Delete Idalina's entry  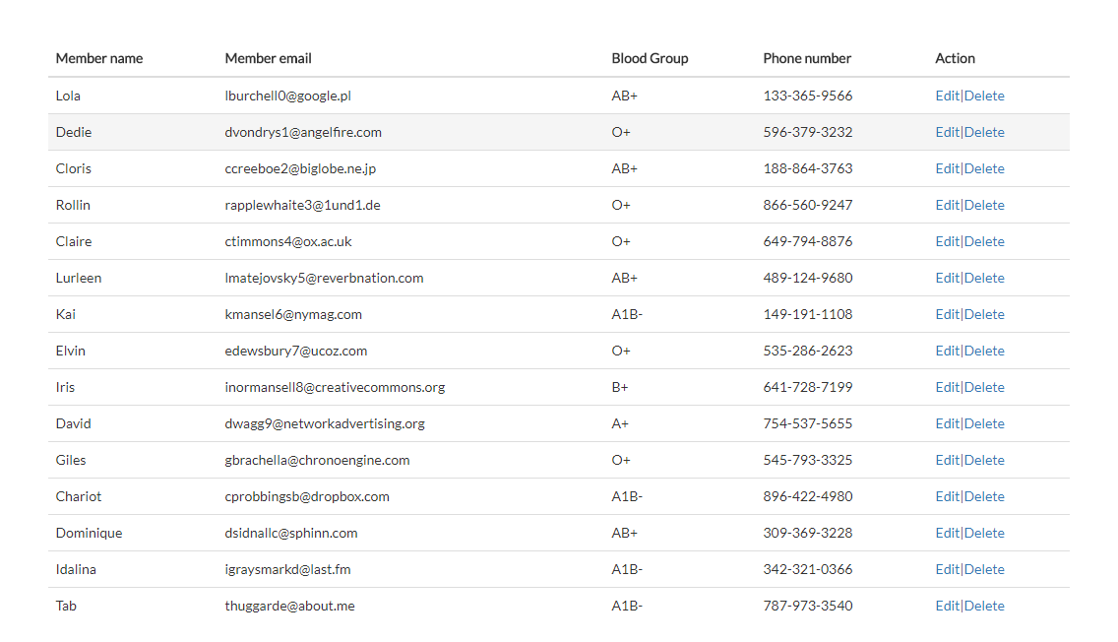click(x=984, y=568)
